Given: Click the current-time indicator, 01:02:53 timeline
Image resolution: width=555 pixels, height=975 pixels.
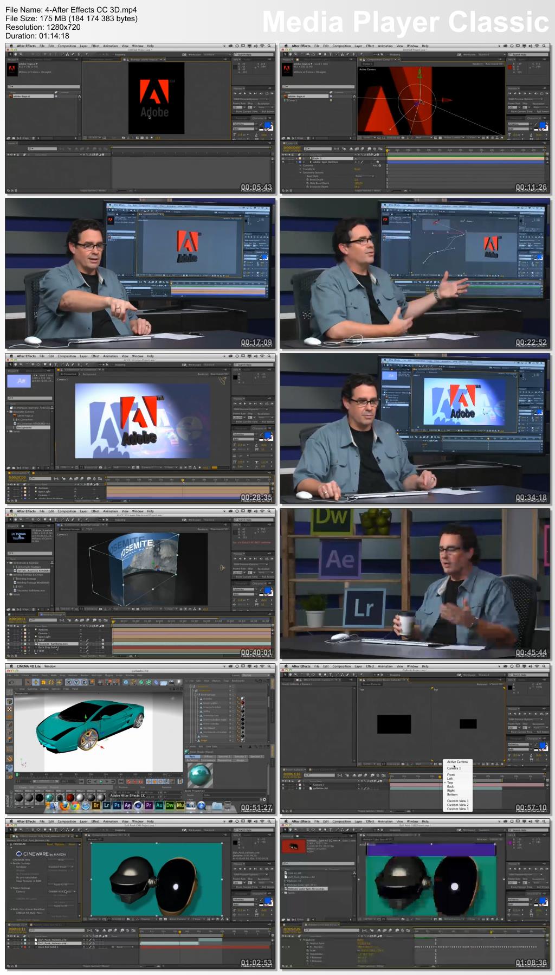Looking at the screenshot, I should coord(179,932).
